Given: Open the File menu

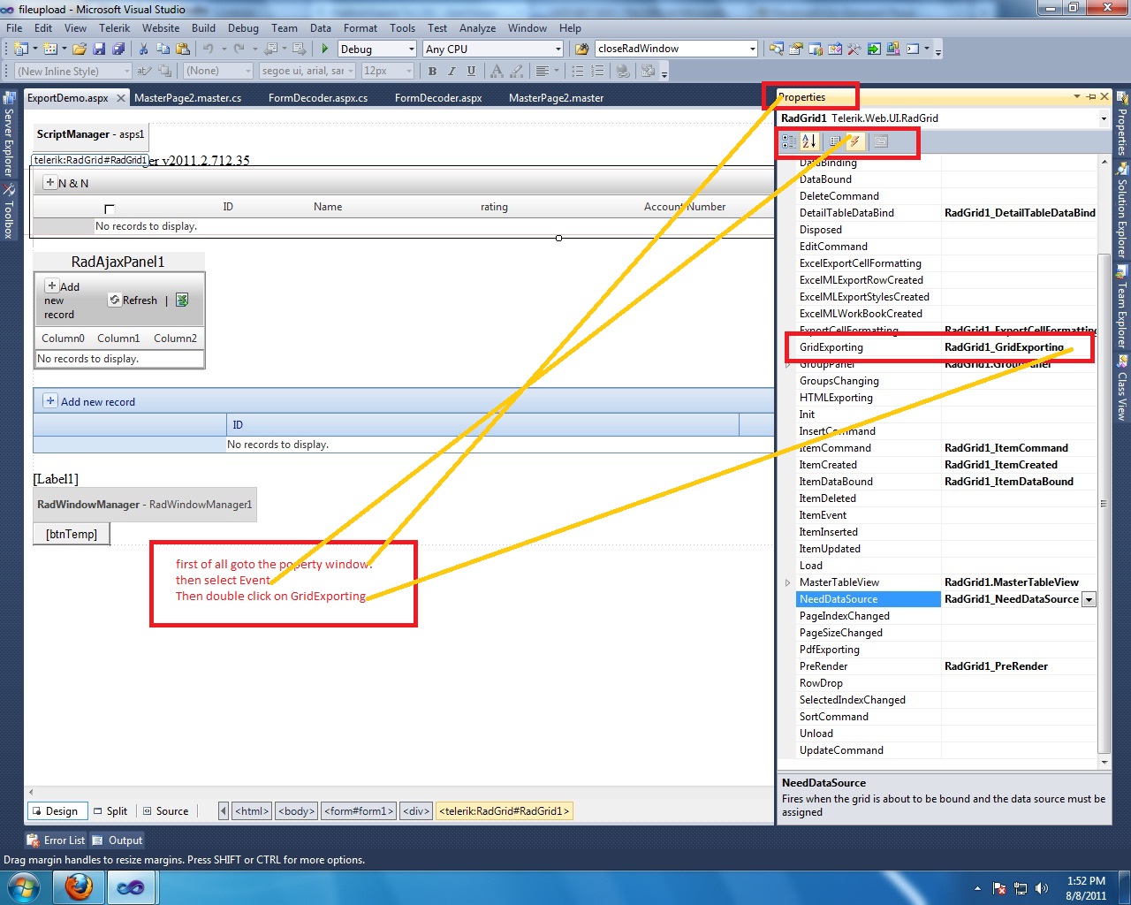Looking at the screenshot, I should point(14,28).
